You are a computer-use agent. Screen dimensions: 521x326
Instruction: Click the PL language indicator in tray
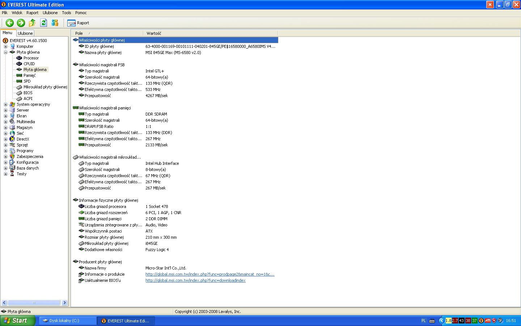click(x=424, y=321)
